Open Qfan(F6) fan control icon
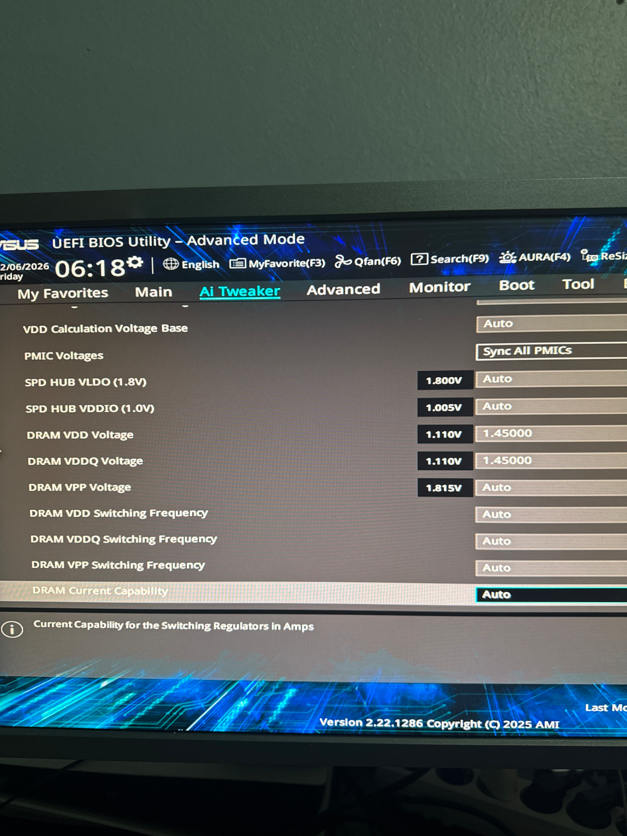627x836 pixels. click(x=343, y=262)
